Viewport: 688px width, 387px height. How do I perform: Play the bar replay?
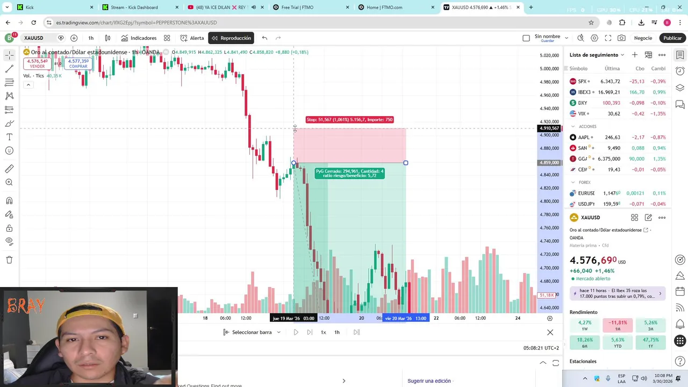coord(296,332)
